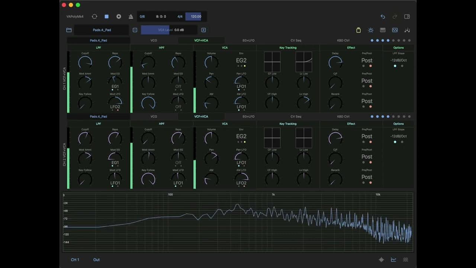Open the CV Seq tab in CH 1
Viewport: 476px width, 268px height.
(296, 40)
